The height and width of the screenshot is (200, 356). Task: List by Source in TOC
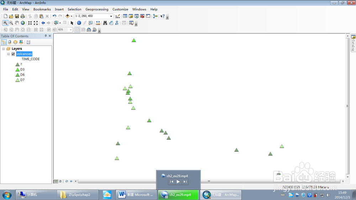point(10,42)
